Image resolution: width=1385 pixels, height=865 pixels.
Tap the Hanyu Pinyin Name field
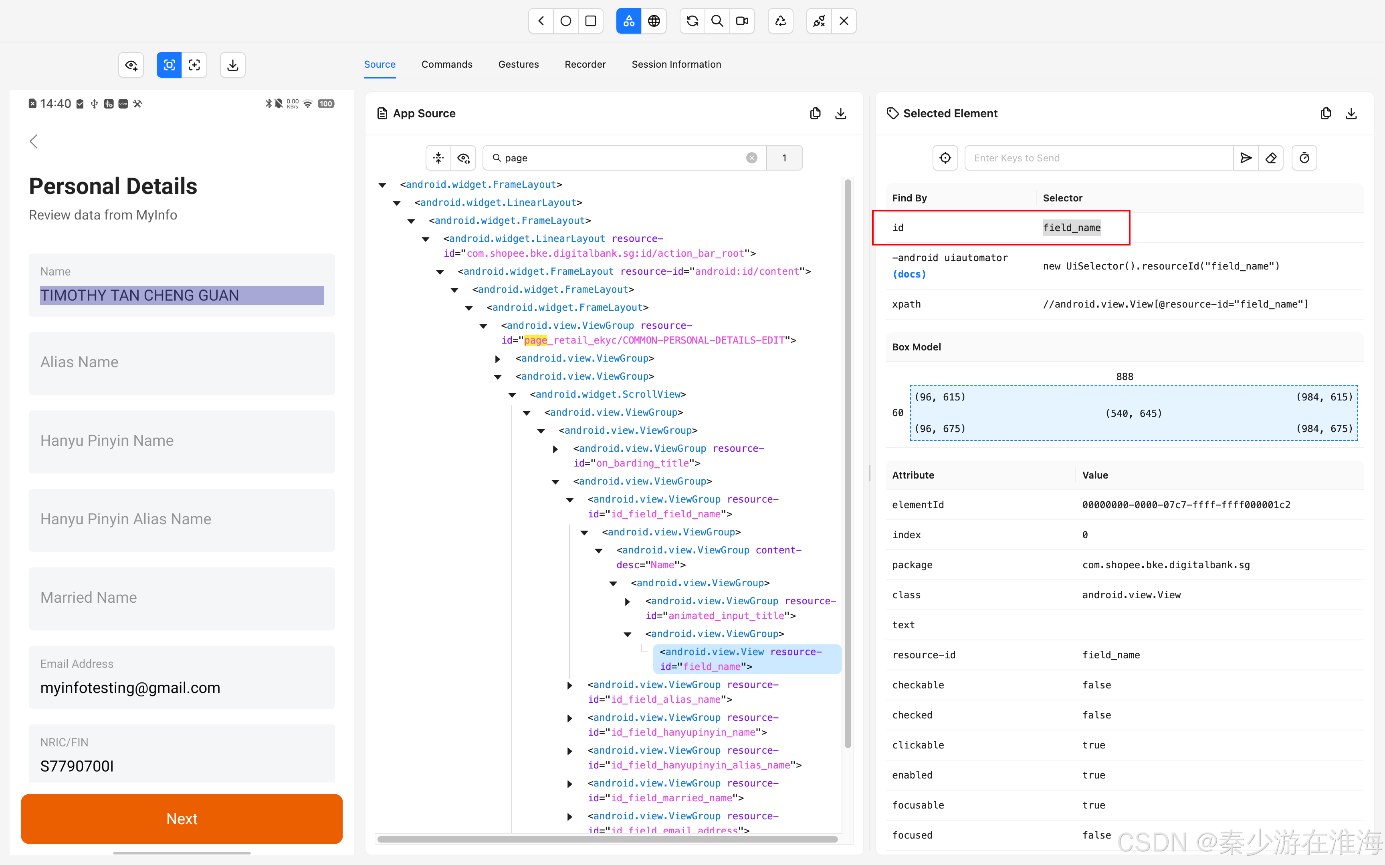pos(182,441)
